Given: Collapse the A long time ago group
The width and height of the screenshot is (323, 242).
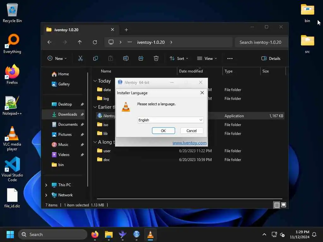Looking at the screenshot, I should point(95,142).
